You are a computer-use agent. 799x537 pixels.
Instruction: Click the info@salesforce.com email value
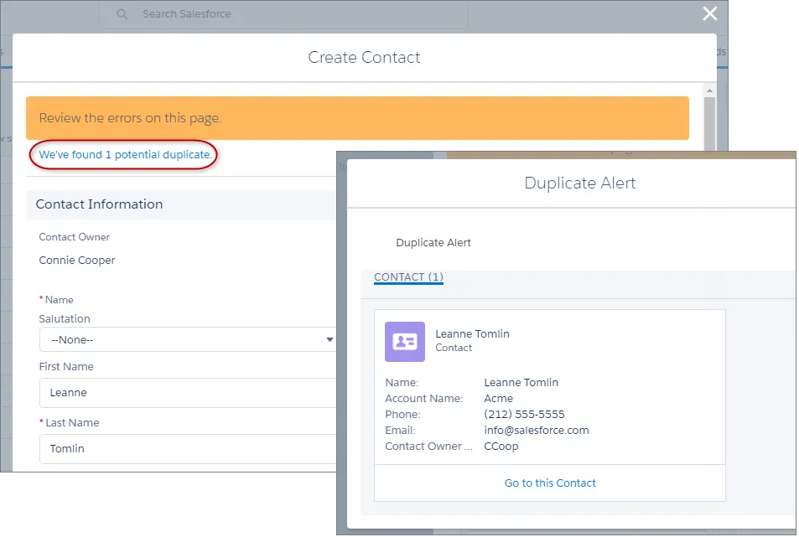click(536, 430)
